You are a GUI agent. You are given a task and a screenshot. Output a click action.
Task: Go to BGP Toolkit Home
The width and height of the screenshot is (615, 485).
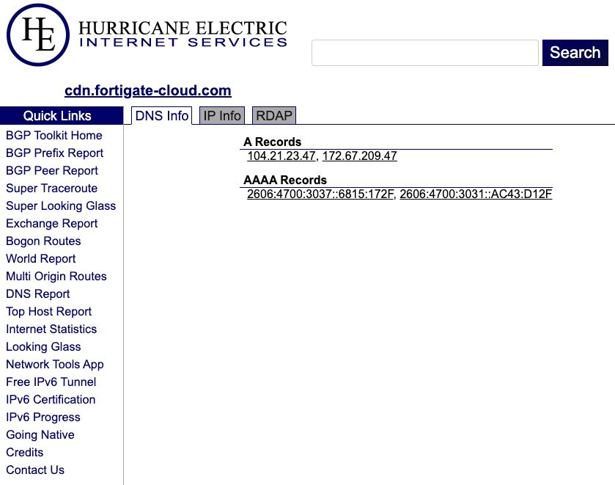pyautogui.click(x=54, y=136)
